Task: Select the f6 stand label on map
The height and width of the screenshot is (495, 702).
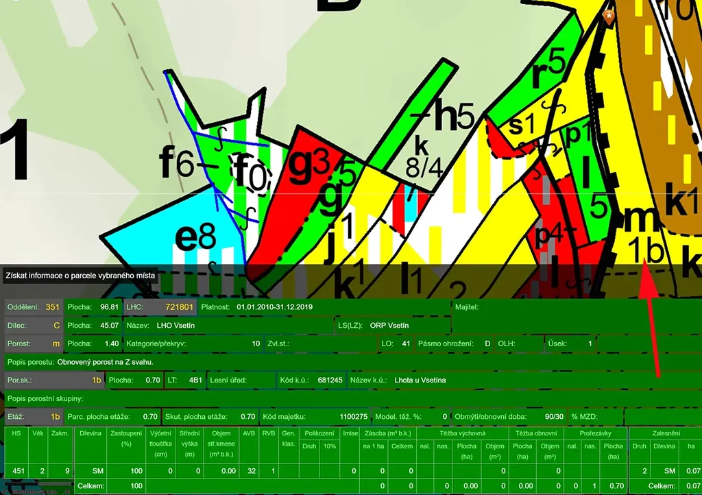Action: [x=176, y=163]
